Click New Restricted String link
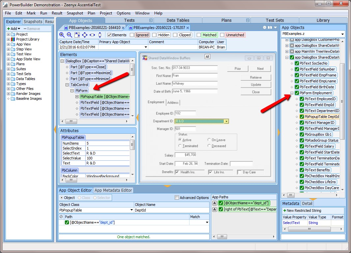Image resolution: width=351 pixels, height=253 pixels. tap(302, 211)
